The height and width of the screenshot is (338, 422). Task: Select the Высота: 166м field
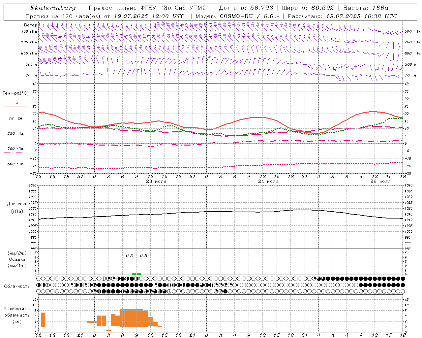366,8
